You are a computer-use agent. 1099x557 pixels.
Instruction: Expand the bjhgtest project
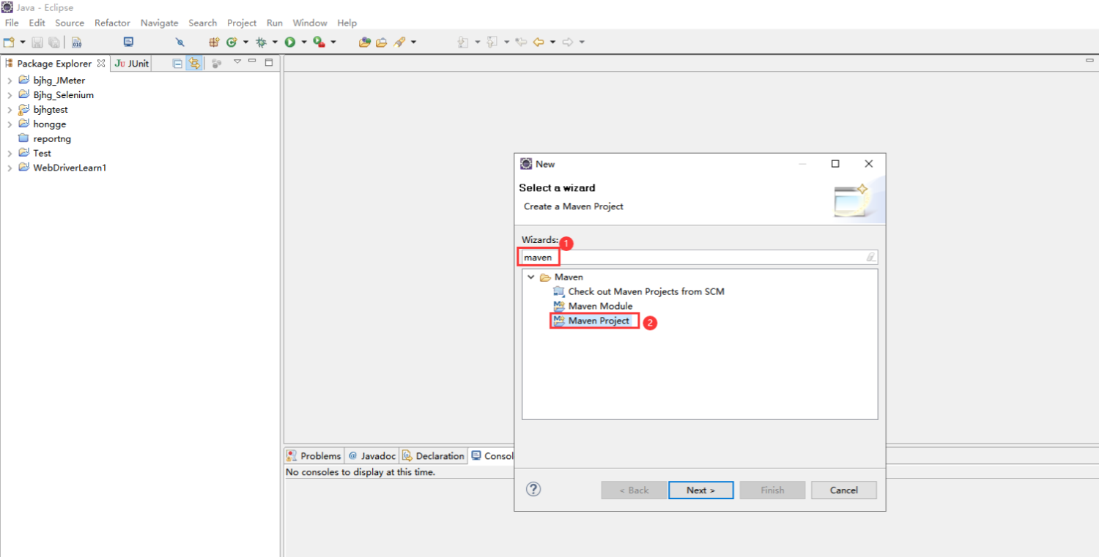coord(10,110)
